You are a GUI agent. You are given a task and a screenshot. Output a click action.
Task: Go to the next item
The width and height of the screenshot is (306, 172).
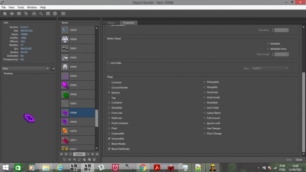[88, 154]
